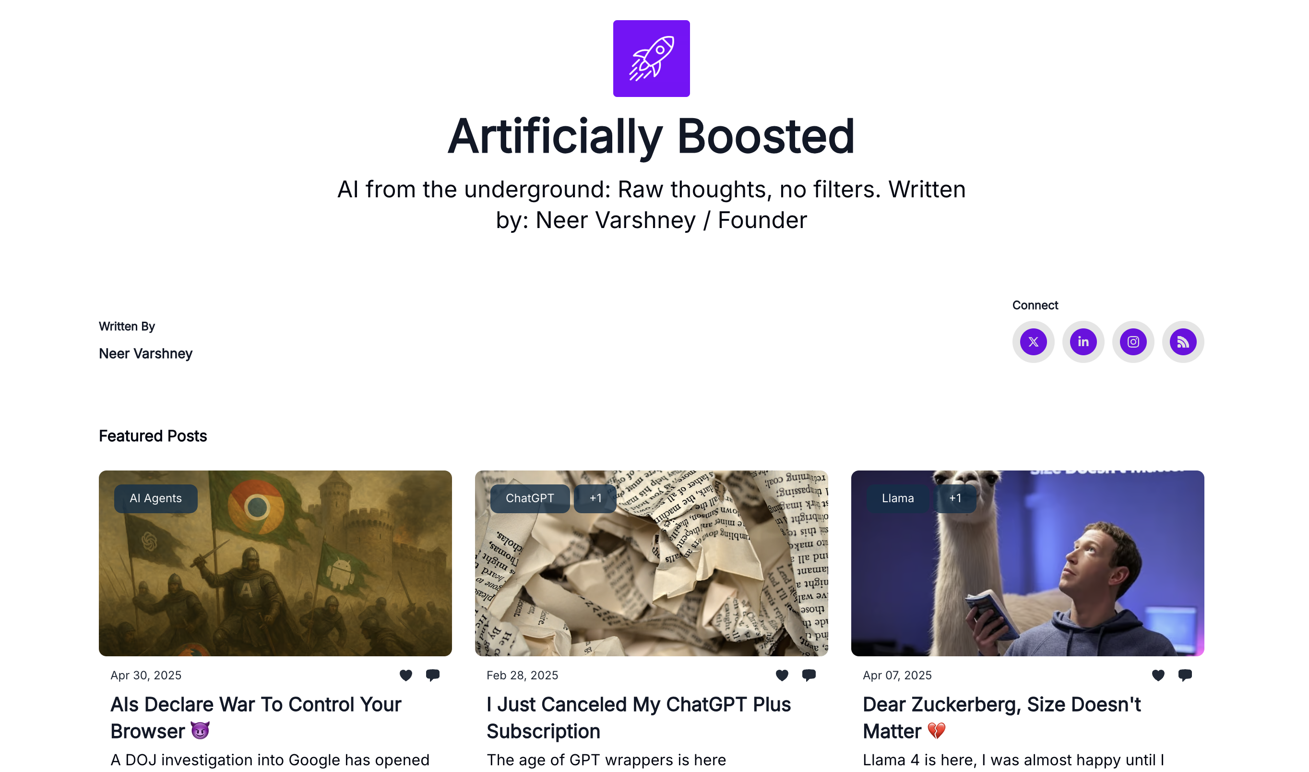Select the ChatGPT tag badge
Screen dimensions: 1309x772
(530, 498)
